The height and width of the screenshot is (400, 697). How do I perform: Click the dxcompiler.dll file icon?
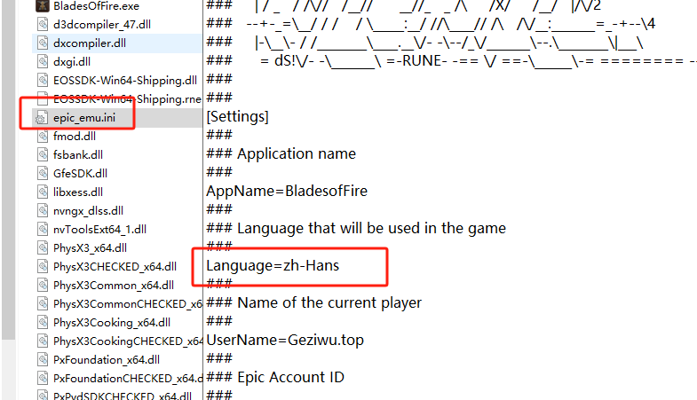43,43
